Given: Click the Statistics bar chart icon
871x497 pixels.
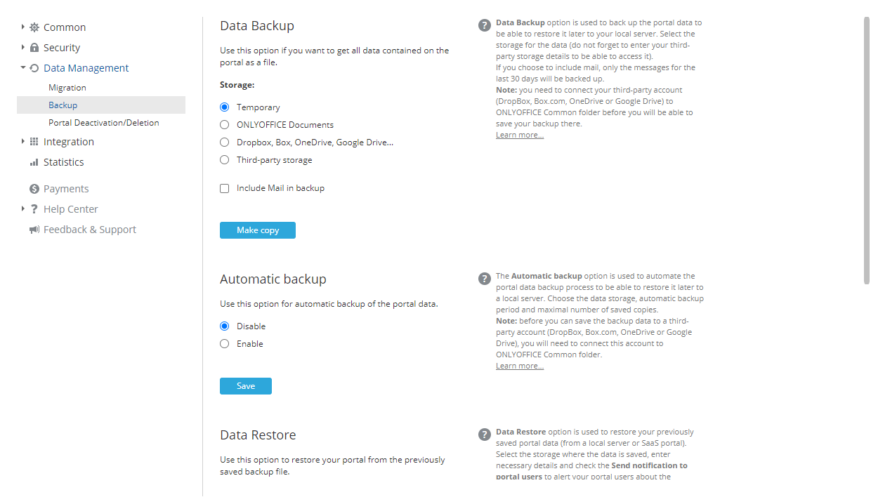Looking at the screenshot, I should (33, 162).
